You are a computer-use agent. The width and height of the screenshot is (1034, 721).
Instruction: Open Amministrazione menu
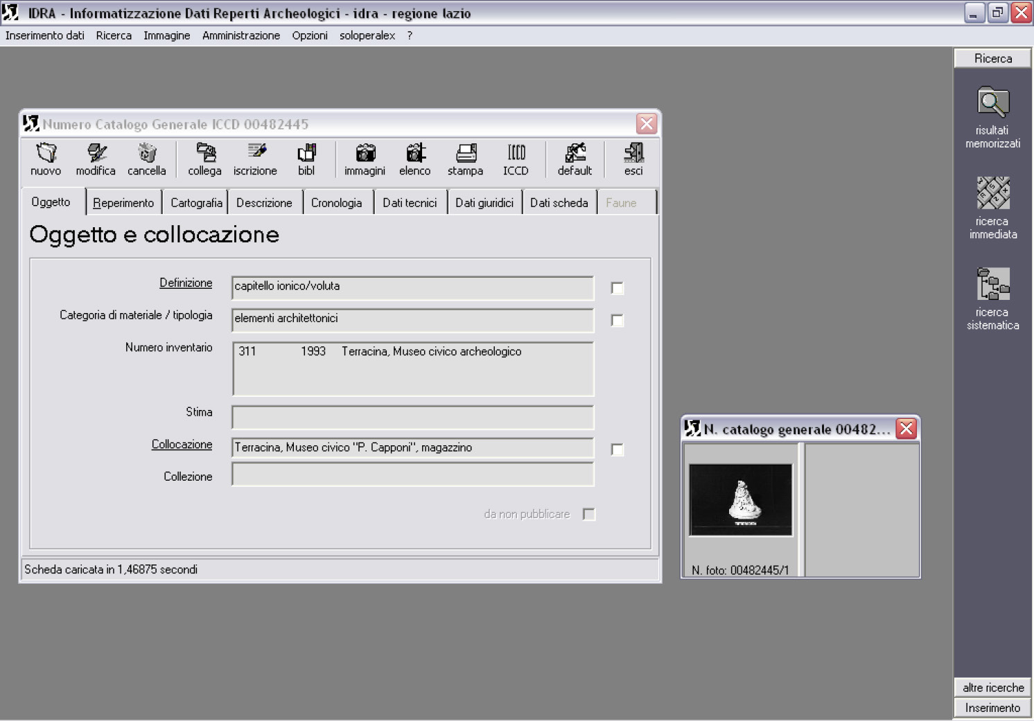point(241,35)
